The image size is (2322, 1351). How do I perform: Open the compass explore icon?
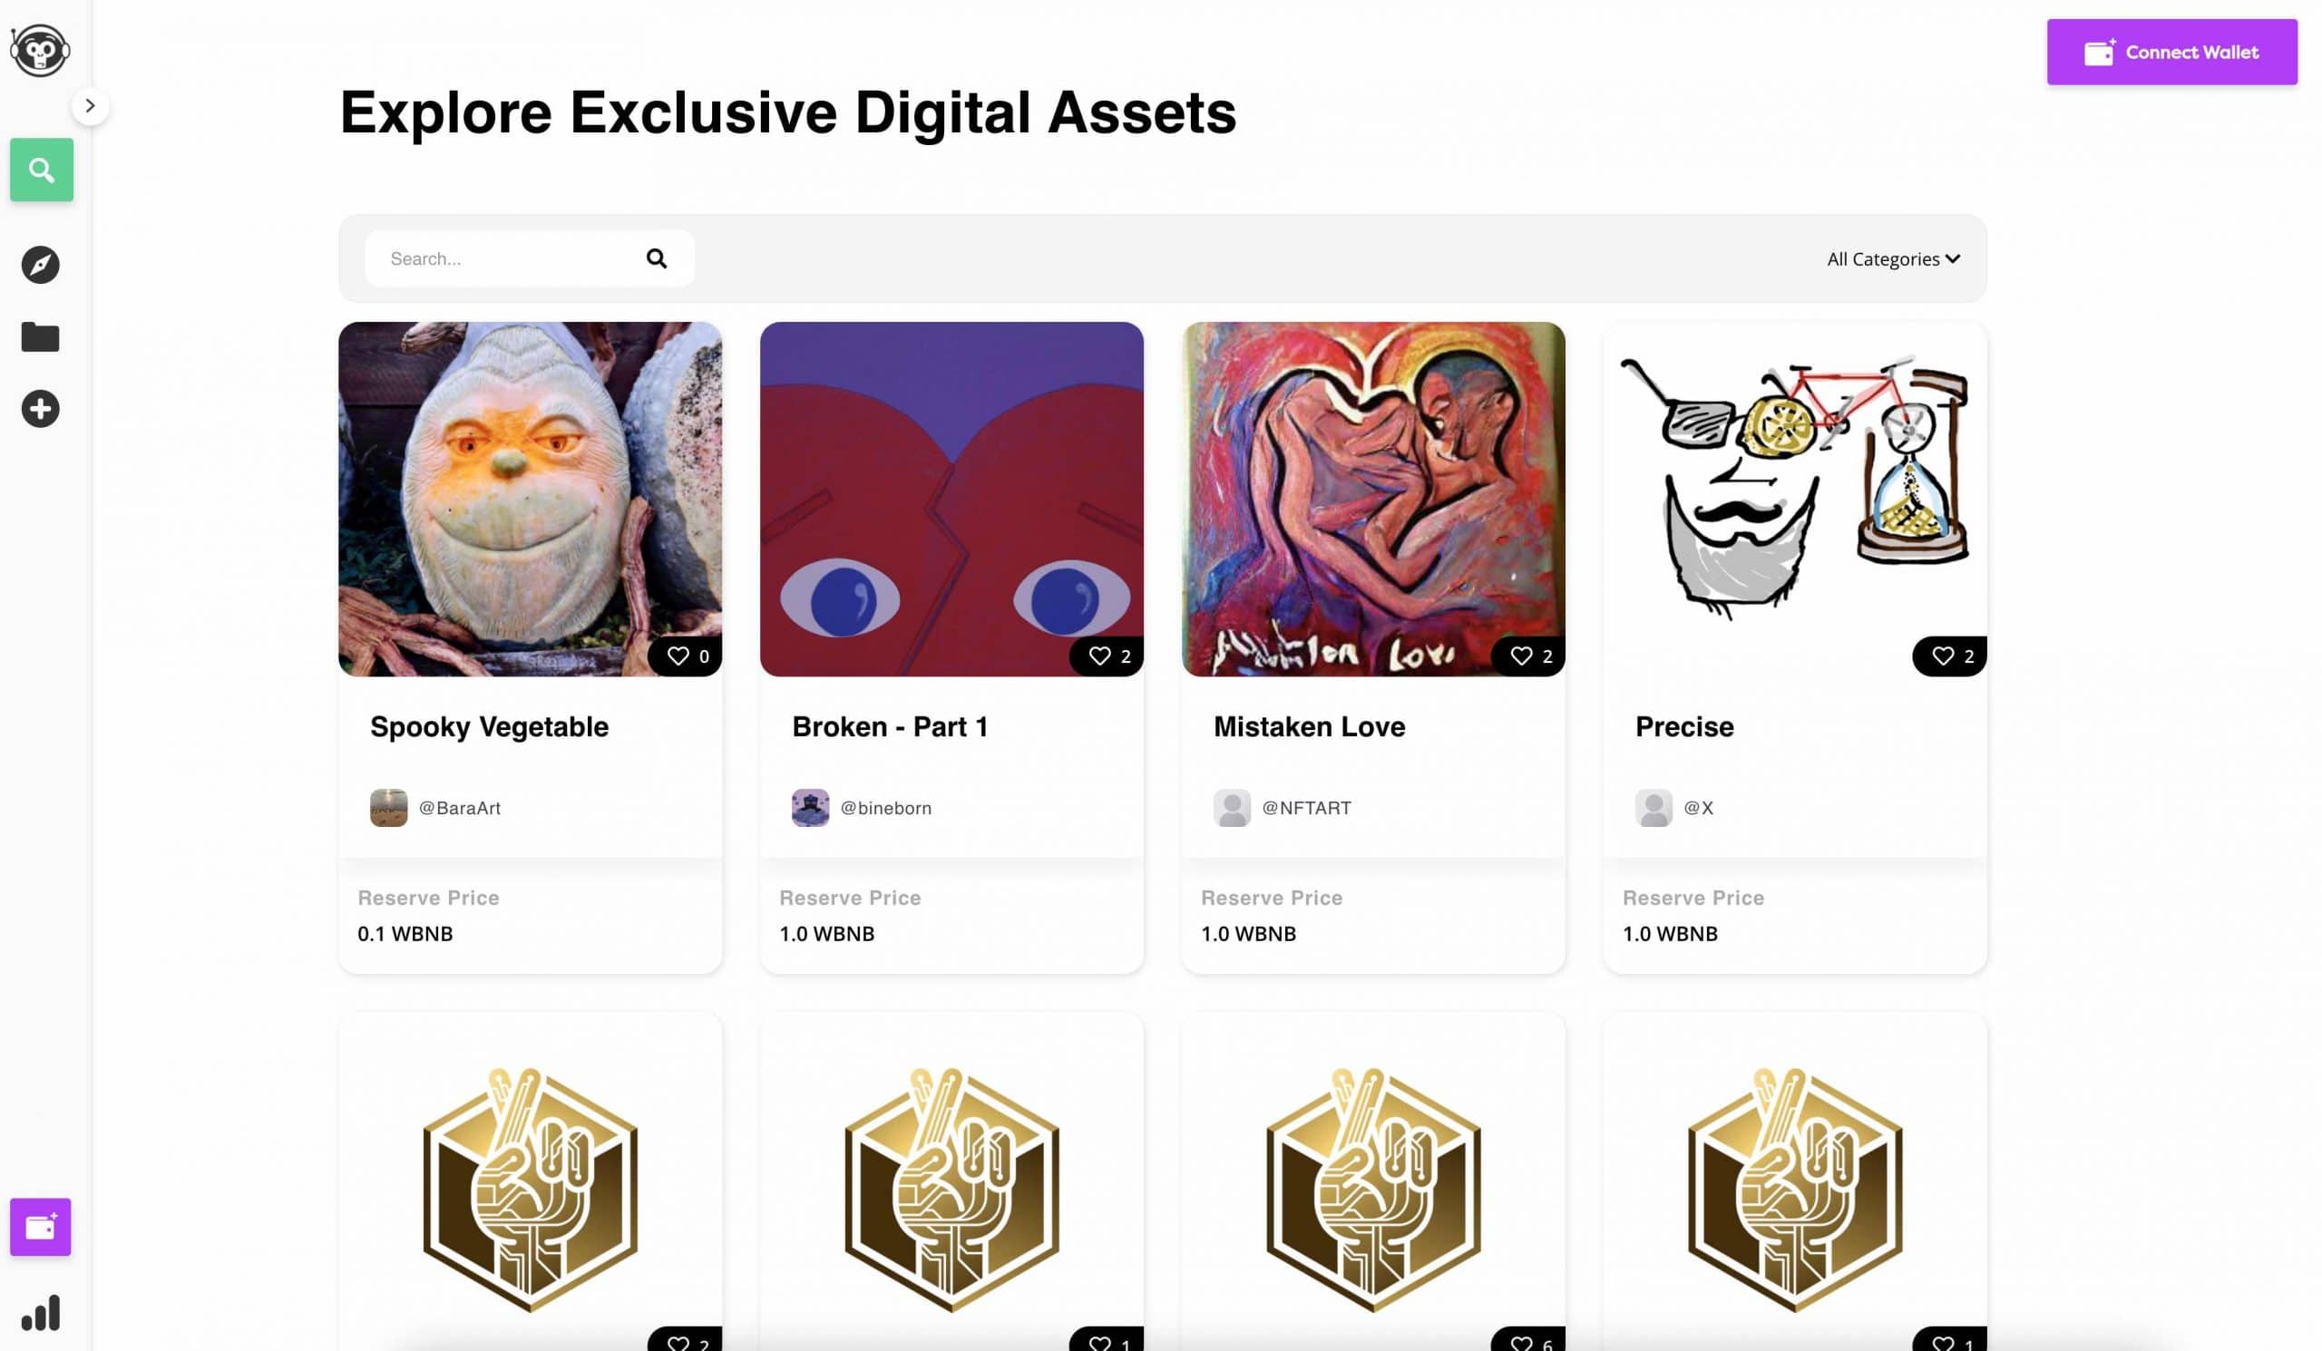[x=41, y=266]
